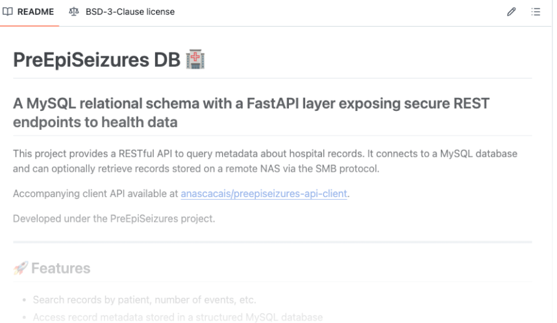Click 'Access record metadata' bullet item

click(178, 317)
